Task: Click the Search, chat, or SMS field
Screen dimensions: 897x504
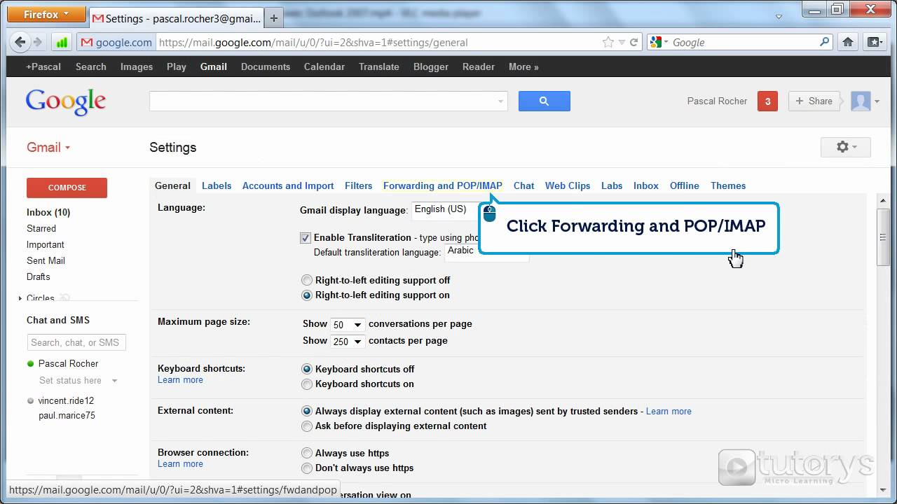Action: [x=76, y=342]
